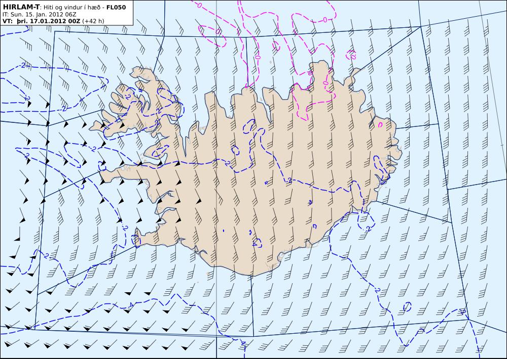Click the valid time 'þri. 17.01.2012 00Z'

48,21
